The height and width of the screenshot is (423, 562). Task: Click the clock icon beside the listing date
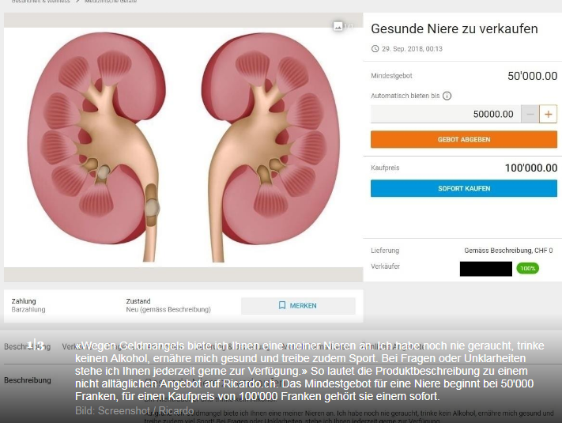(x=375, y=49)
